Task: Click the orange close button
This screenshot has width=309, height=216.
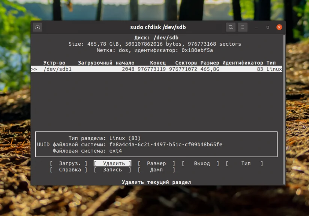Action: point(279,27)
